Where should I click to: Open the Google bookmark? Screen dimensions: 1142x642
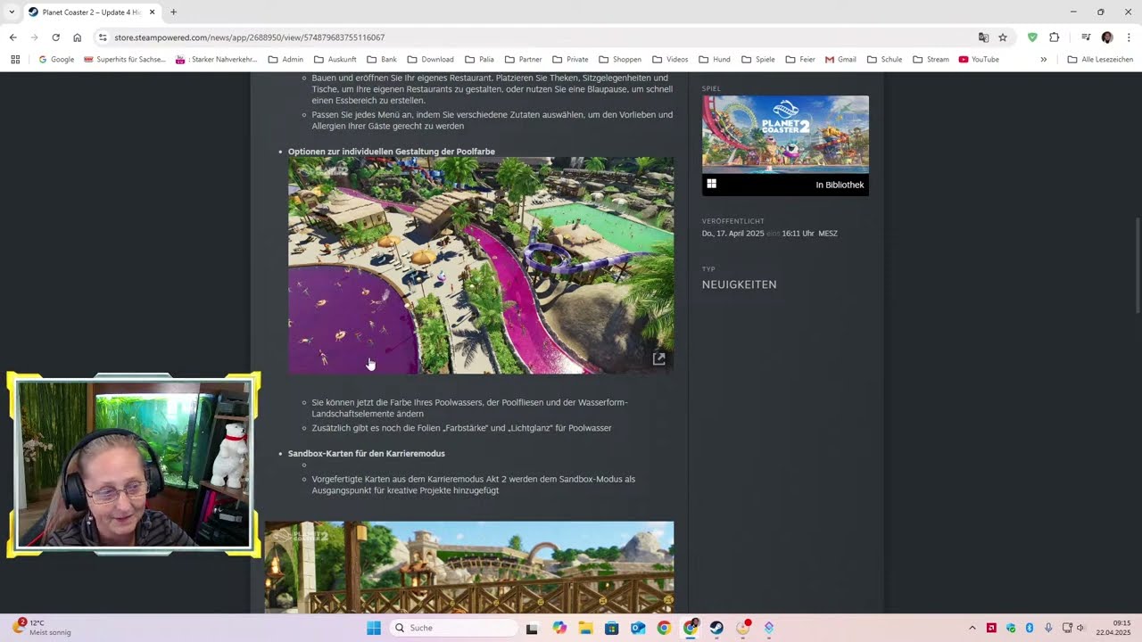tap(56, 60)
